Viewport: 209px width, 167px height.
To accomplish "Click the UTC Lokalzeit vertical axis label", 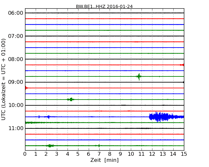I will coord(4,80).
